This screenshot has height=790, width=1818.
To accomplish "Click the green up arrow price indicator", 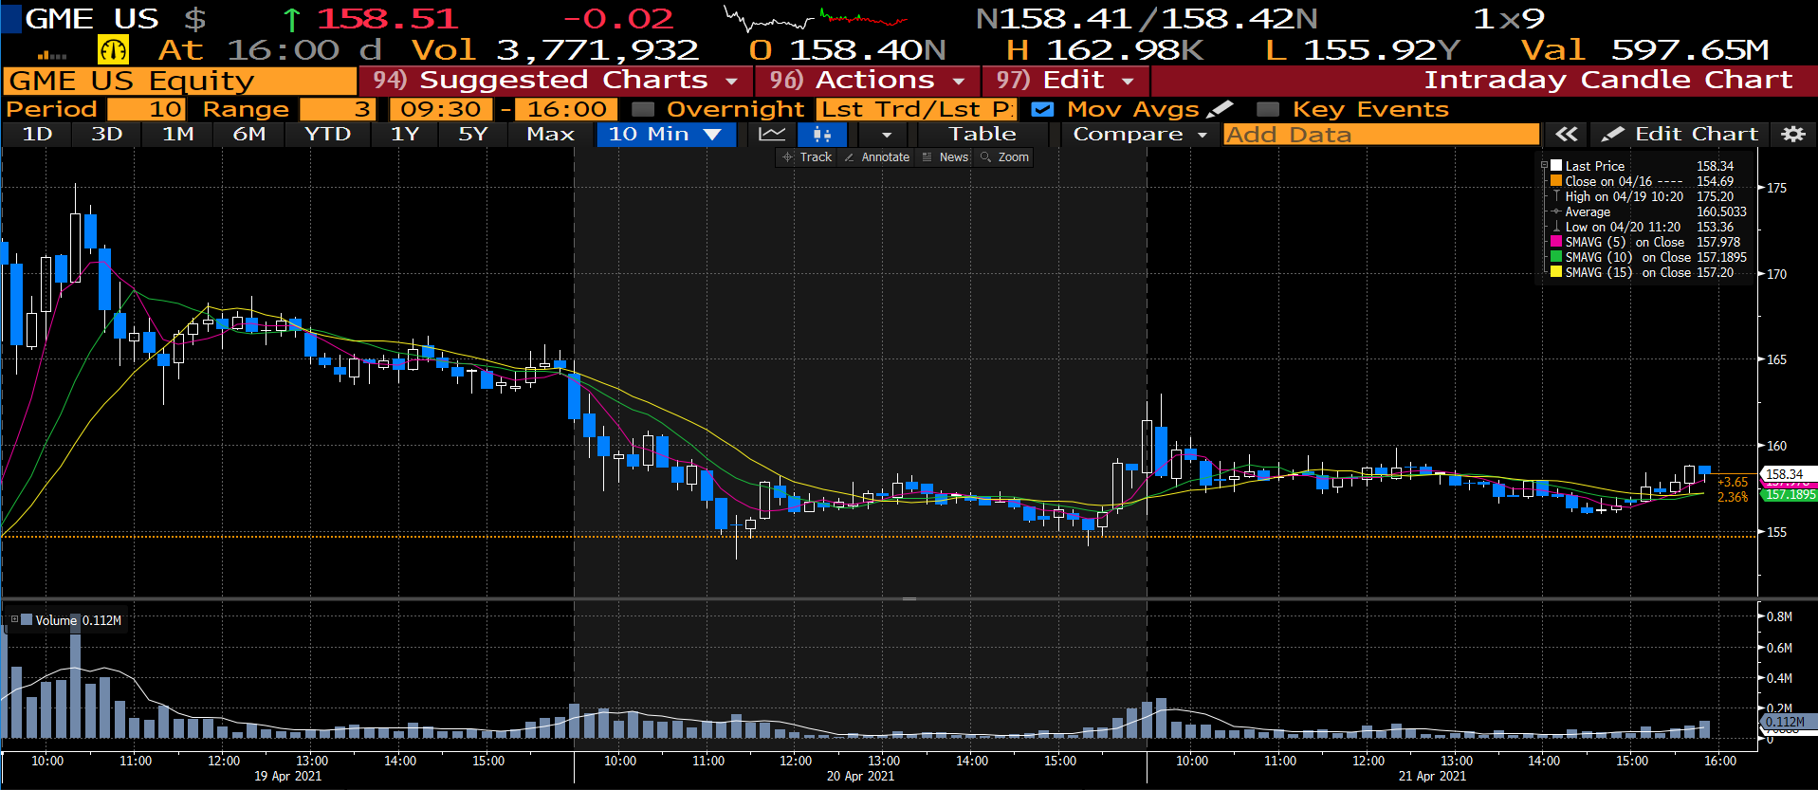I will click(x=292, y=19).
